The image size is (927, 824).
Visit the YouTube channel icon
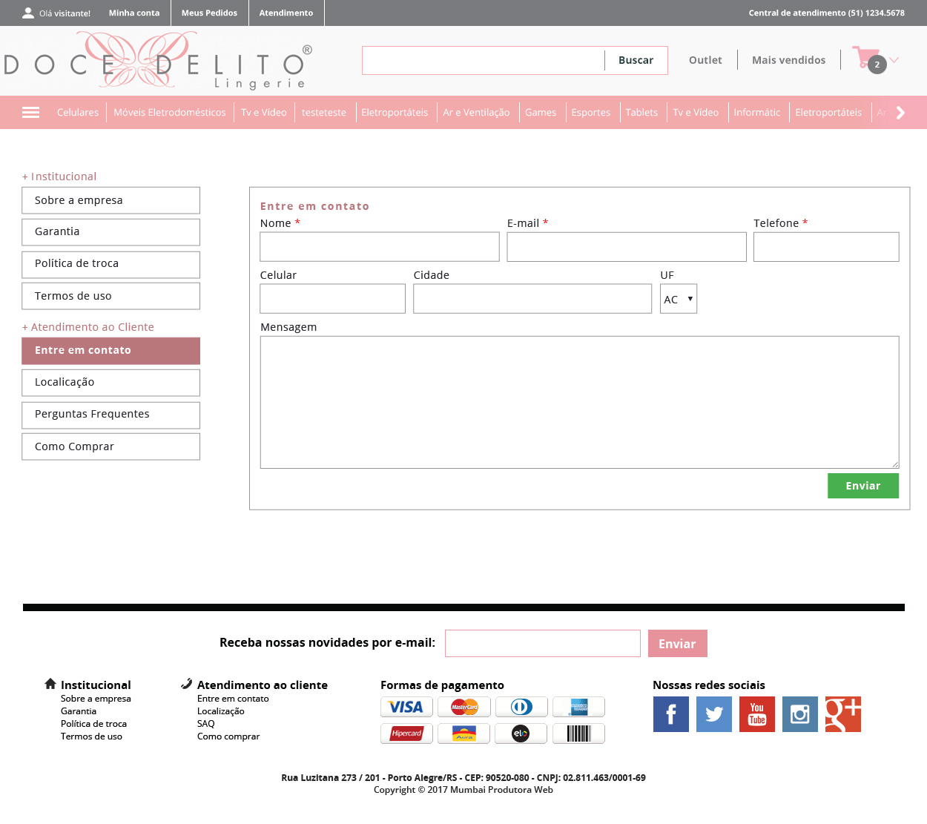pos(756,714)
